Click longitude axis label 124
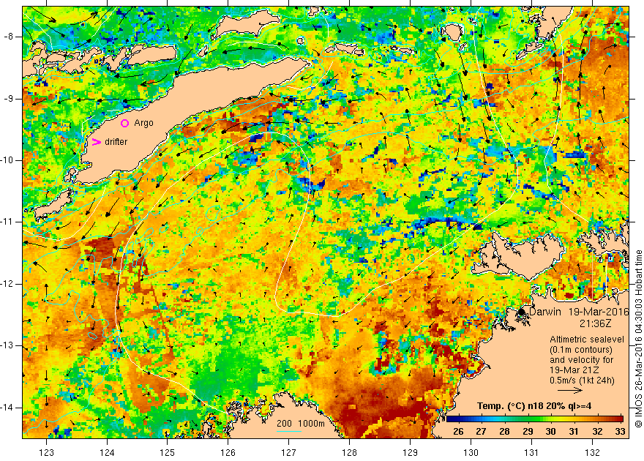Screen dimensions: 644x461 tap(107, 452)
